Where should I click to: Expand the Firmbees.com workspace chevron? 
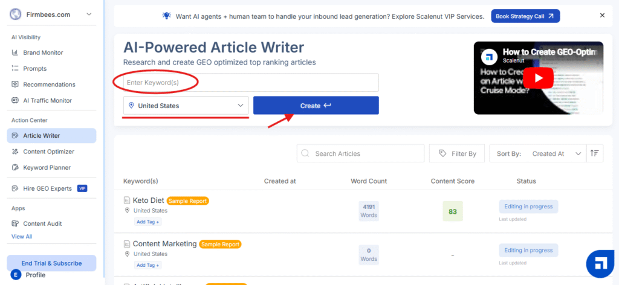(89, 14)
